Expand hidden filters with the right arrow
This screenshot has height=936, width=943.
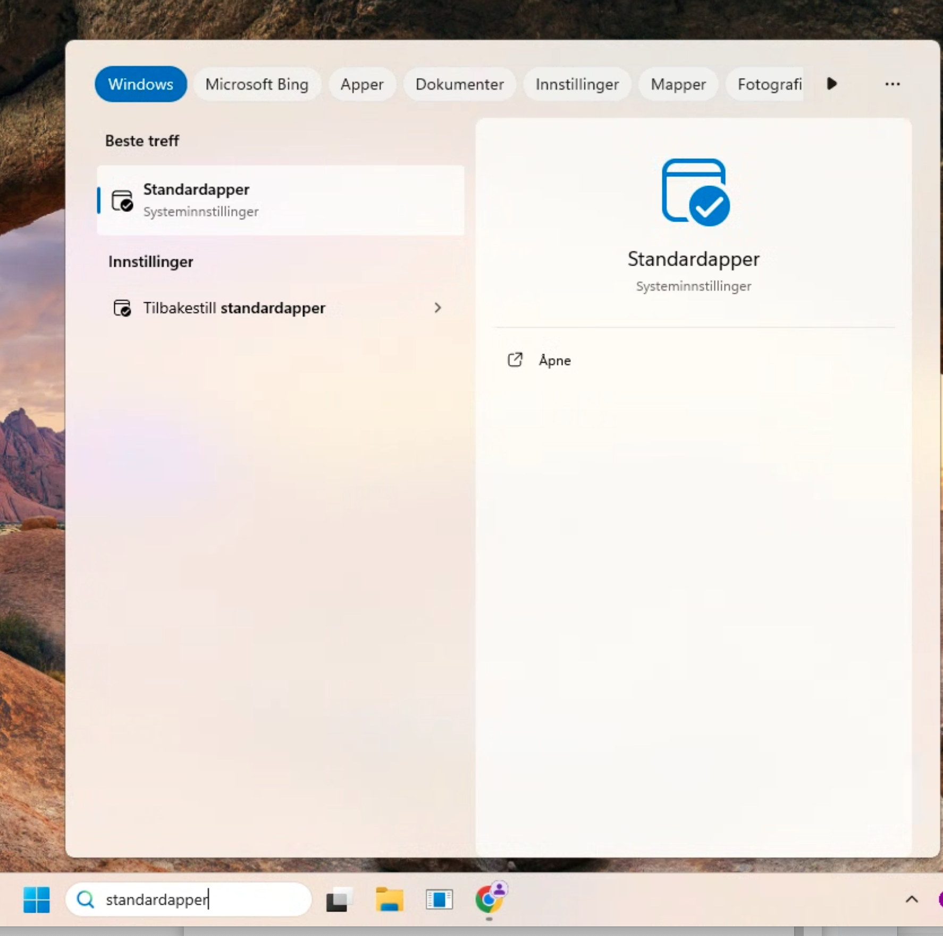point(831,84)
